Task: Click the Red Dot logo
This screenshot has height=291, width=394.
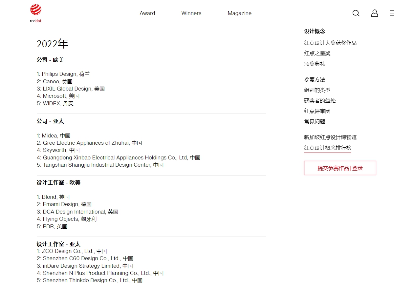Action: point(36,13)
